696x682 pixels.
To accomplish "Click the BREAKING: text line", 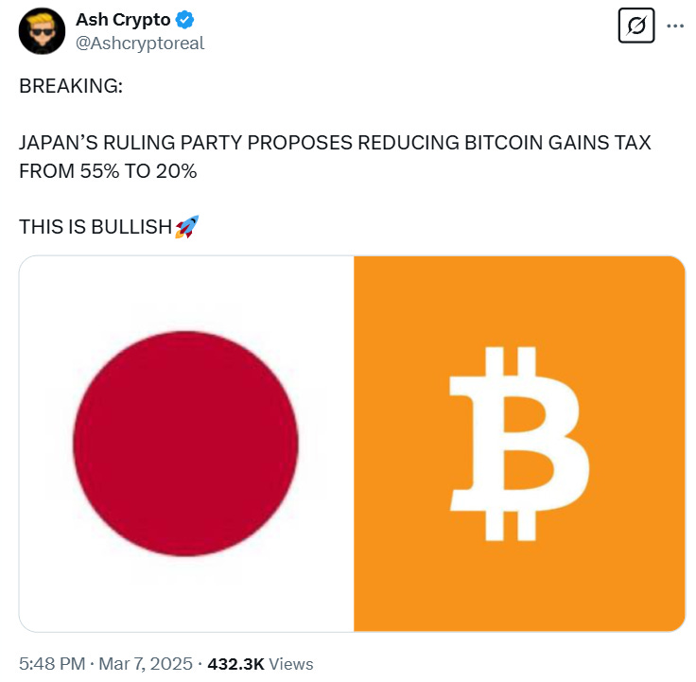I will tap(71, 86).
